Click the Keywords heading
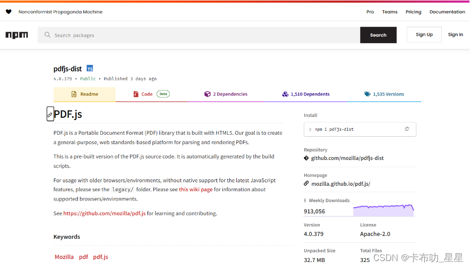The height and width of the screenshot is (267, 471). click(x=67, y=237)
